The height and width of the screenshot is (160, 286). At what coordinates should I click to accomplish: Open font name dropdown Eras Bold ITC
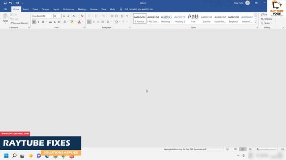(x=52, y=16)
